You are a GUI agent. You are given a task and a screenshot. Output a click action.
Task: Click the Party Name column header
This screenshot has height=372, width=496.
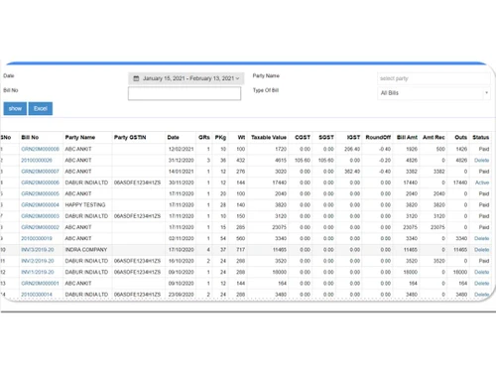click(x=80, y=137)
